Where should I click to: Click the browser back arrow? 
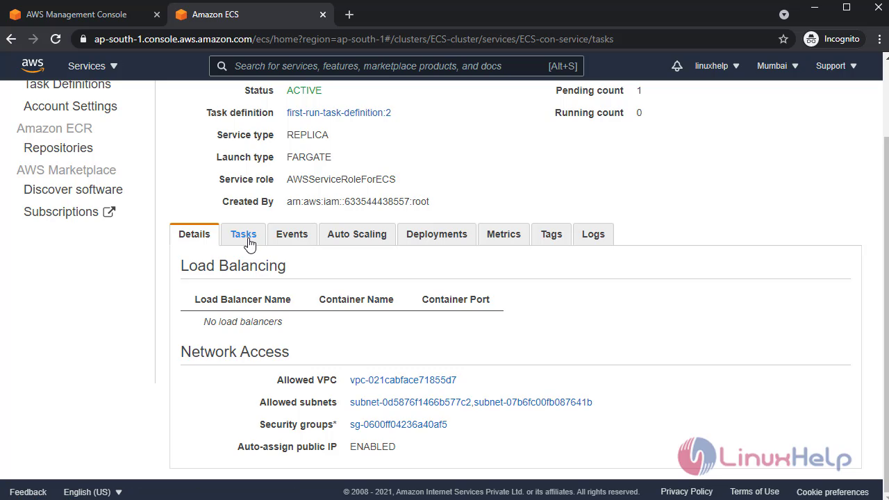(x=11, y=39)
